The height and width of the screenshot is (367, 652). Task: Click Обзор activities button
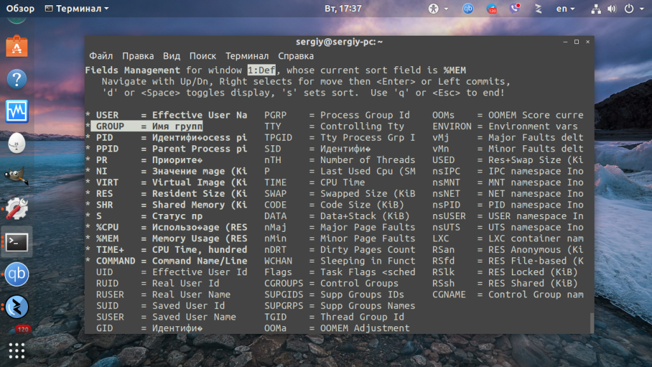(x=20, y=8)
